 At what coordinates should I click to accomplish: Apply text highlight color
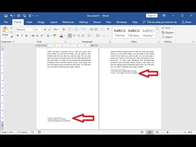55,36
